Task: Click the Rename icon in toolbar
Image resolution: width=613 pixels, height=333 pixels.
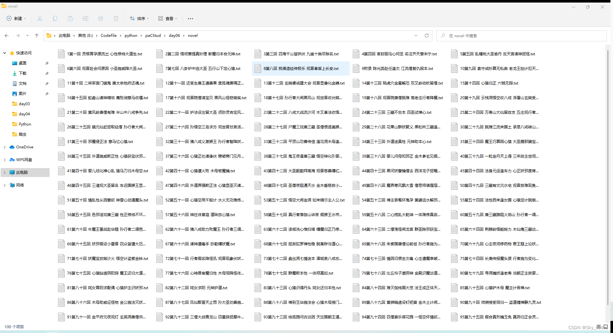Action: pos(86,18)
